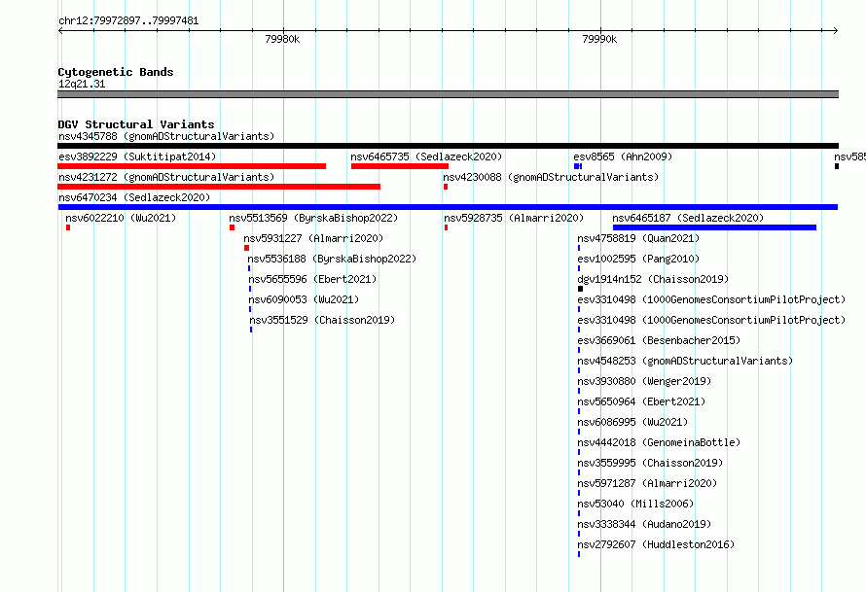This screenshot has height=592, width=866.
Task: Open variant nsv5928735 (Almarri2020) label
Action: click(x=514, y=218)
